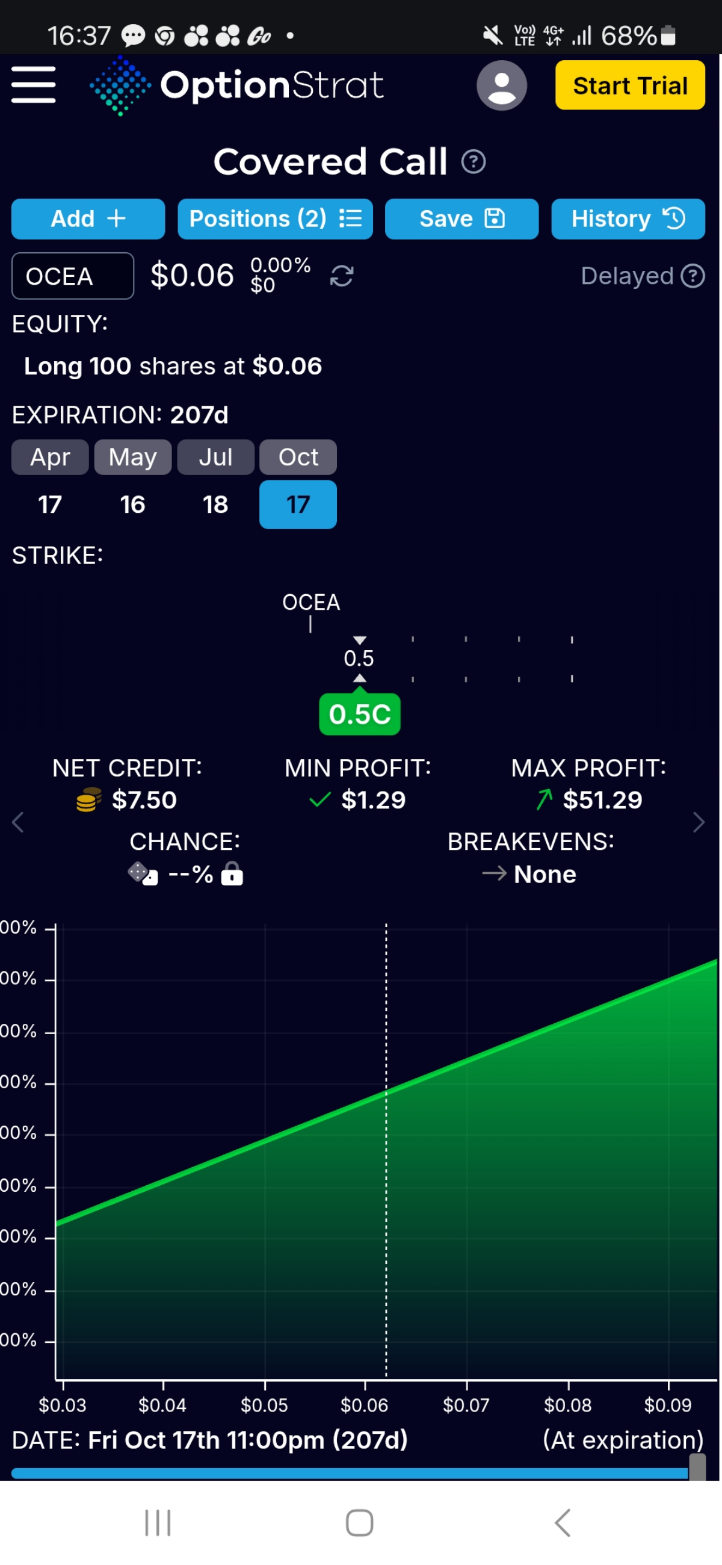Refresh the stock price quote
The width and height of the screenshot is (722, 1565).
342,276
